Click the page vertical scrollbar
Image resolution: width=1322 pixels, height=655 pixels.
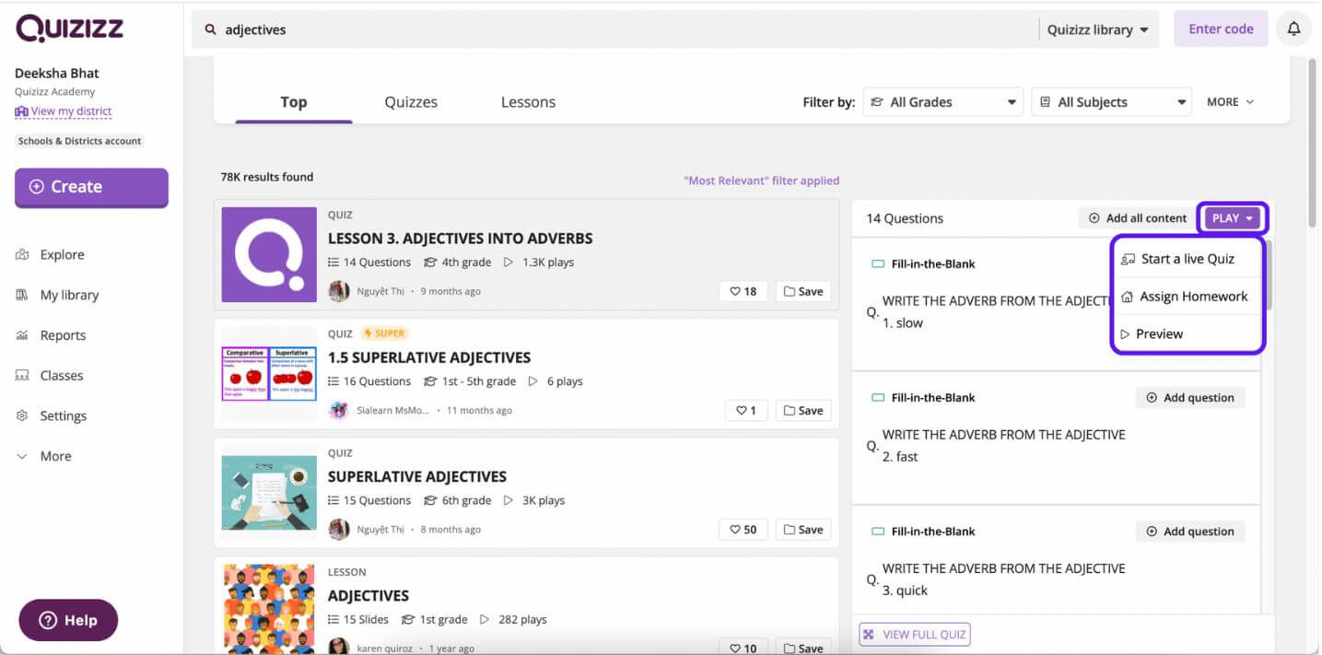point(1313,144)
